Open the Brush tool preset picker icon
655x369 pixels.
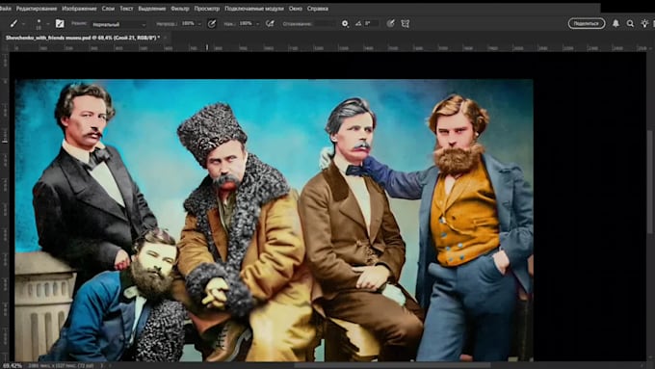13,24
